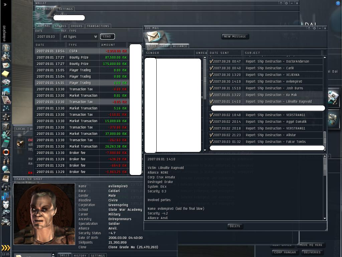Image resolution: width=342 pixels, height=257 pixels.
Task: Open the constellation Map sidebar icon
Action: (x=6, y=108)
